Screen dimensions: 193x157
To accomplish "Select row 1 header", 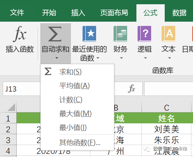I will click(x=8, y=118).
